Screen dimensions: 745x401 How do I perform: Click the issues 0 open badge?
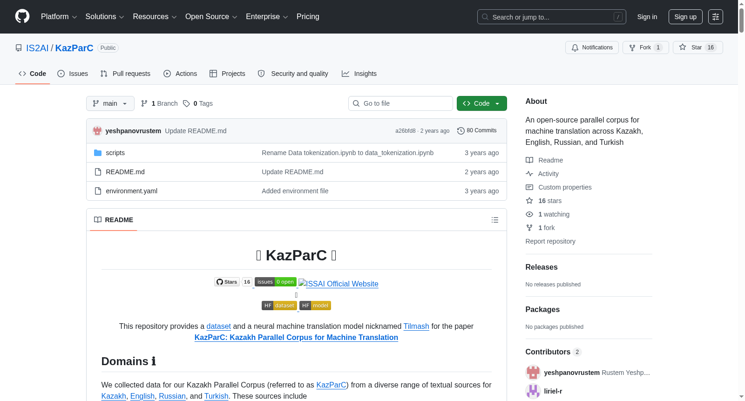pyautogui.click(x=276, y=282)
